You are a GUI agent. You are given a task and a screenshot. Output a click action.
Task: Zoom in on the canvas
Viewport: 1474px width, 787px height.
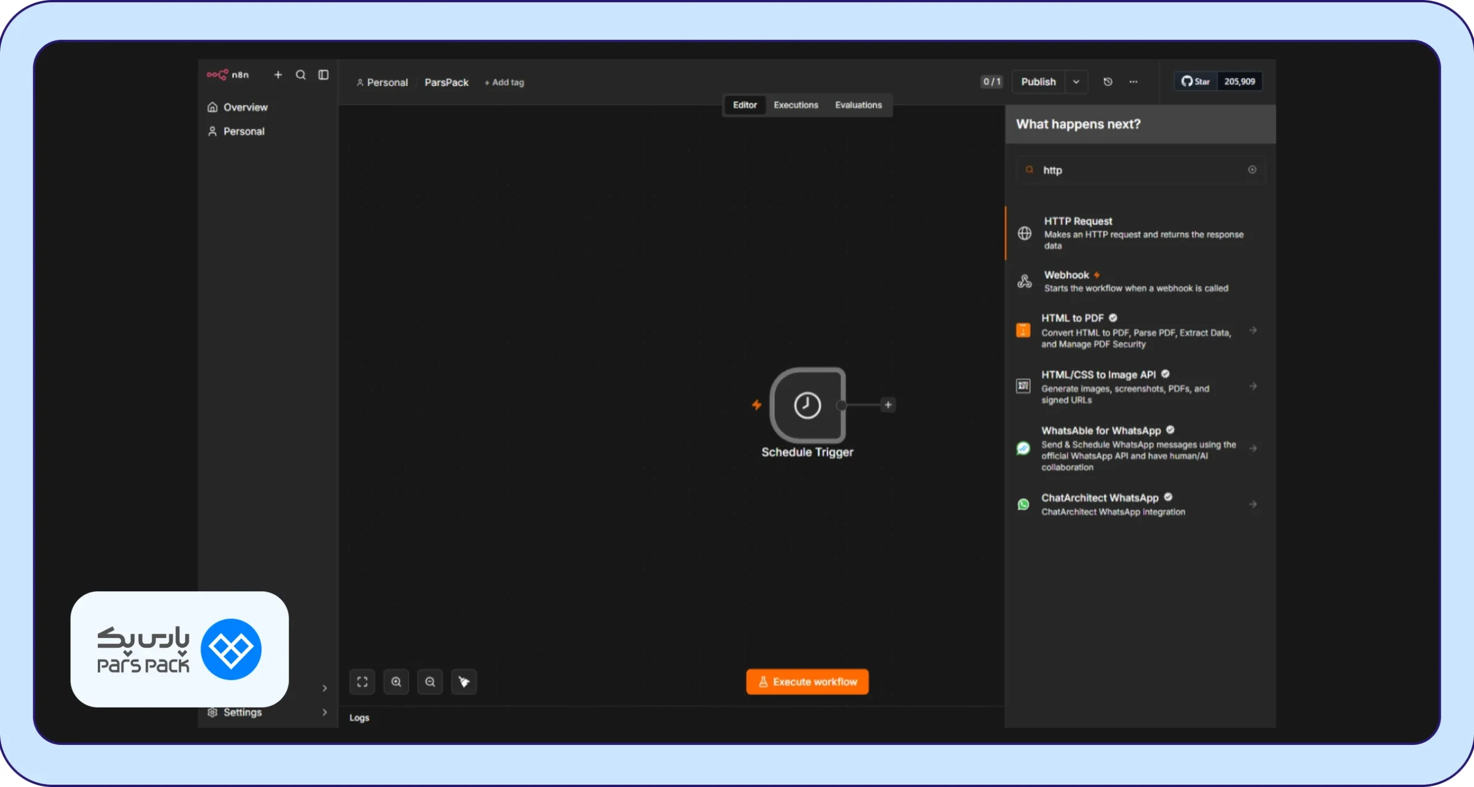396,682
